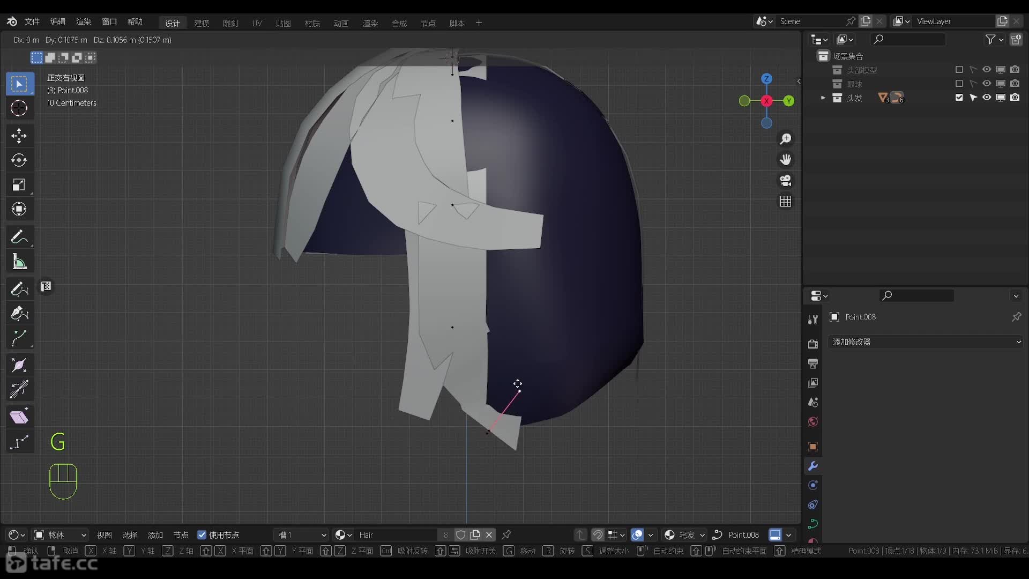Open the Render properties tab
This screenshot has width=1029, height=579.
coord(813,344)
